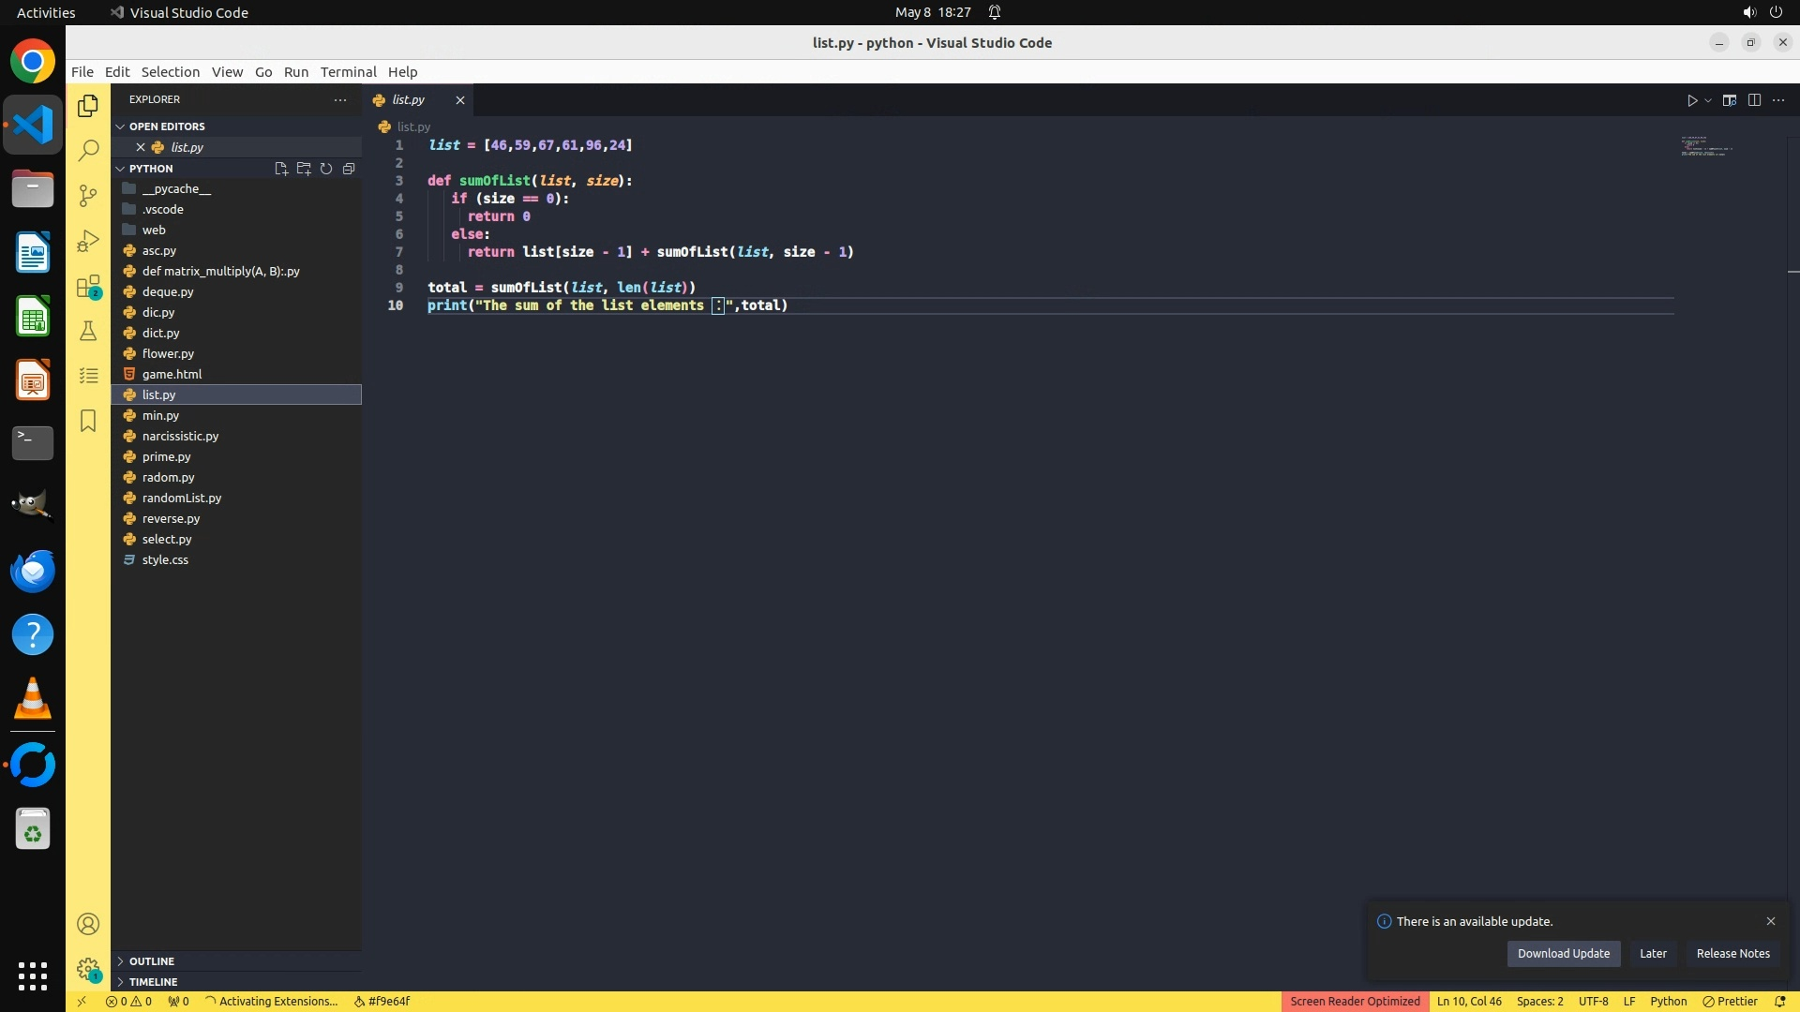The height and width of the screenshot is (1012, 1800).
Task: Open Run and Debug view
Action: click(x=88, y=241)
